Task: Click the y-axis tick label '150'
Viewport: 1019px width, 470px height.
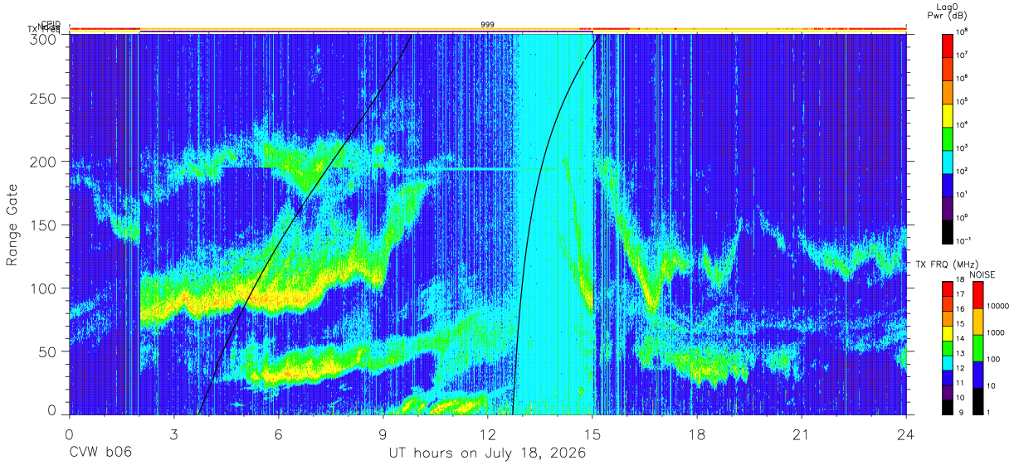Action: click(44, 225)
